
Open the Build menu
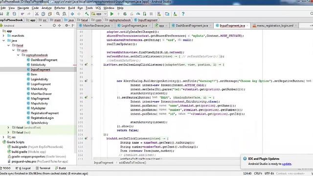pos(71,8)
